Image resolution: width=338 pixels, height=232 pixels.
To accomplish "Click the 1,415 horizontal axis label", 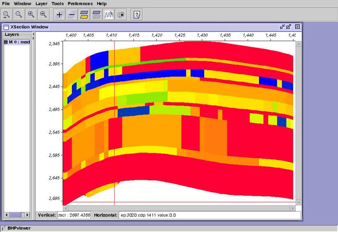I will (134, 35).
